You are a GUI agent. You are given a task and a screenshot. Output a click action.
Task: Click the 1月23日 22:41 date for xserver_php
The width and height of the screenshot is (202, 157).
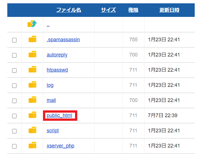pos(164,146)
